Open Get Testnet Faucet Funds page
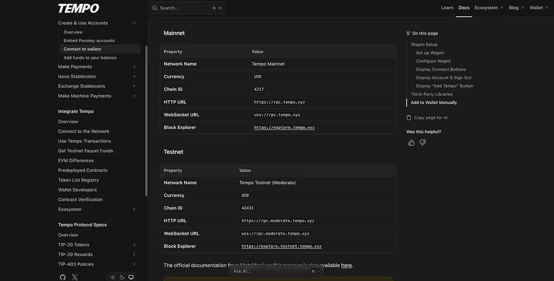 click(85, 150)
